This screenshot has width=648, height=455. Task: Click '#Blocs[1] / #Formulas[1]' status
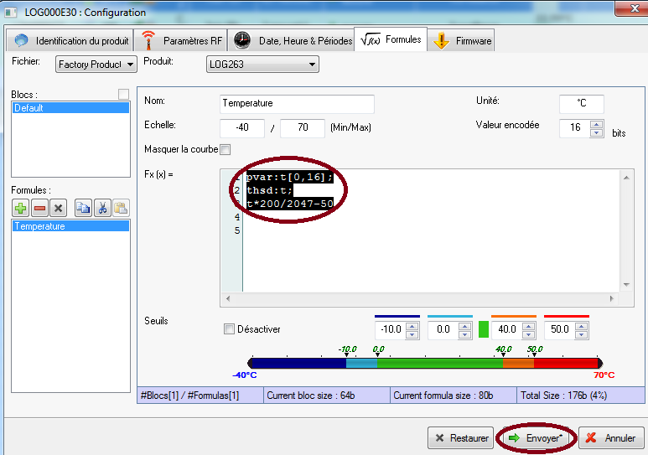pos(200,396)
